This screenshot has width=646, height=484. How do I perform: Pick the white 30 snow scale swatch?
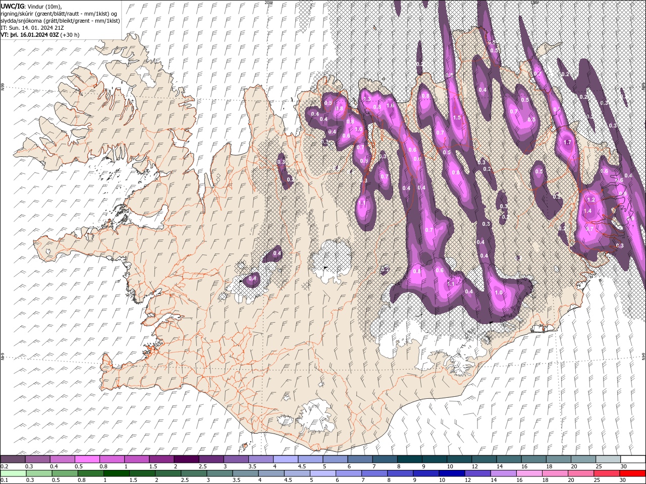633,459
